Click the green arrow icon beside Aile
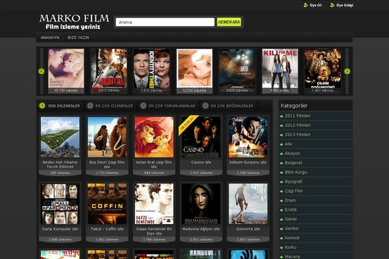 click(x=281, y=144)
